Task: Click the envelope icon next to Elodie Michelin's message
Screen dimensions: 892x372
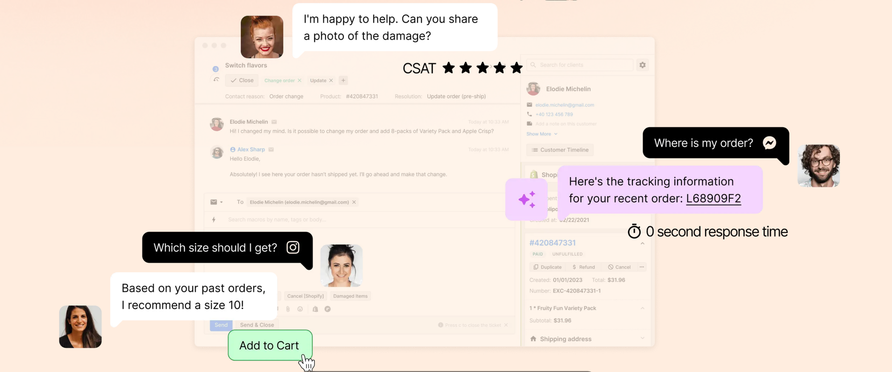Action: 274,122
